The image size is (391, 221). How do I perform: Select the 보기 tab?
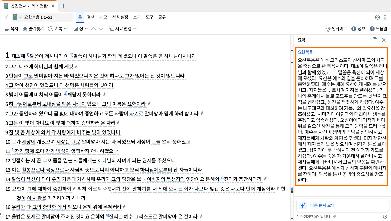pyautogui.click(x=137, y=17)
